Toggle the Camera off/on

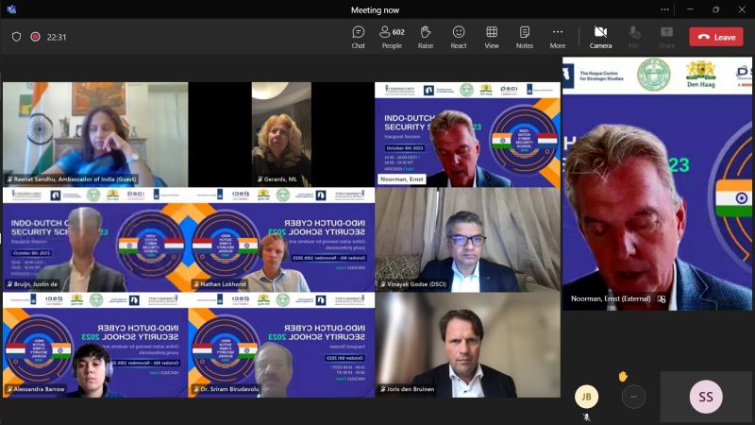600,37
